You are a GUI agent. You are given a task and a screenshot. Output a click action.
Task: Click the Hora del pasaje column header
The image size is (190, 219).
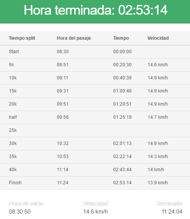[74, 38]
